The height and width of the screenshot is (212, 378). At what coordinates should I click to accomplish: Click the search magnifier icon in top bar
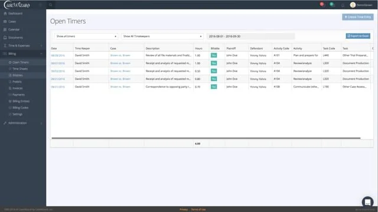pyautogui.click(x=50, y=5)
